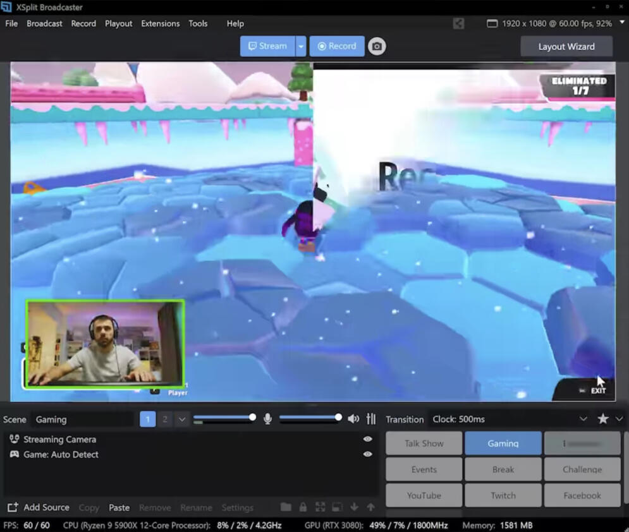Click the favorite transitions star icon
Screen dimensions: 629x532
603,419
